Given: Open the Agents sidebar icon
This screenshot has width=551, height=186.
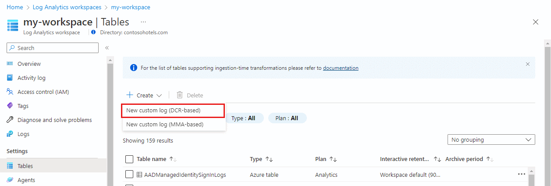Looking at the screenshot, I should click(10, 180).
